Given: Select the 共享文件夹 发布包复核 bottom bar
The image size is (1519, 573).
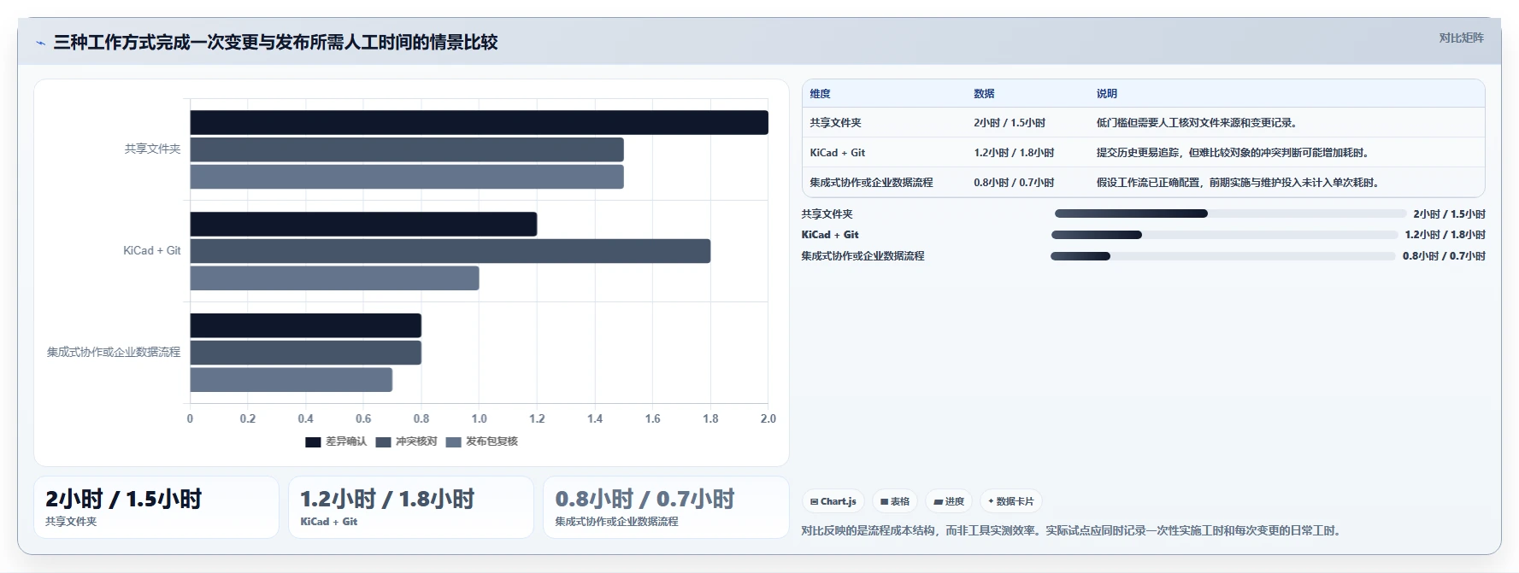Looking at the screenshot, I should click(407, 177).
